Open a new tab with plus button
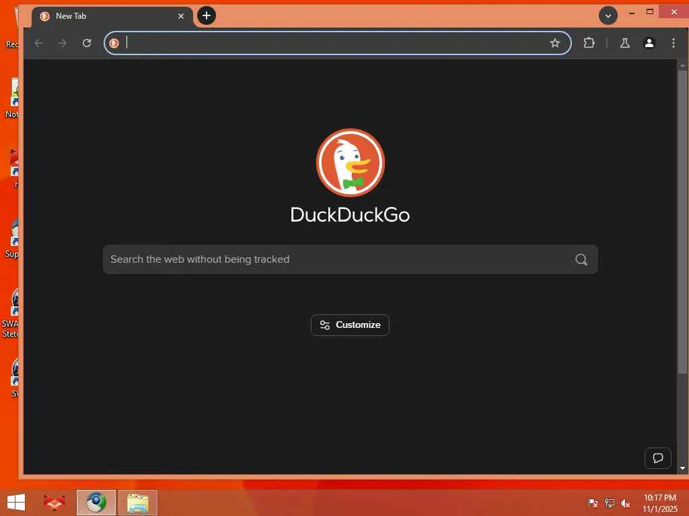This screenshot has height=516, width=689. (207, 16)
